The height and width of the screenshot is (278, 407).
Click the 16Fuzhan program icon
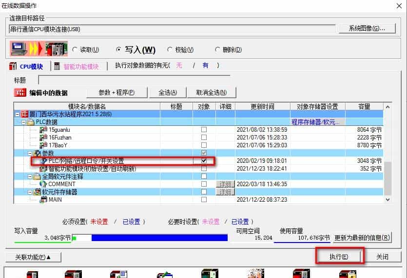point(43,138)
